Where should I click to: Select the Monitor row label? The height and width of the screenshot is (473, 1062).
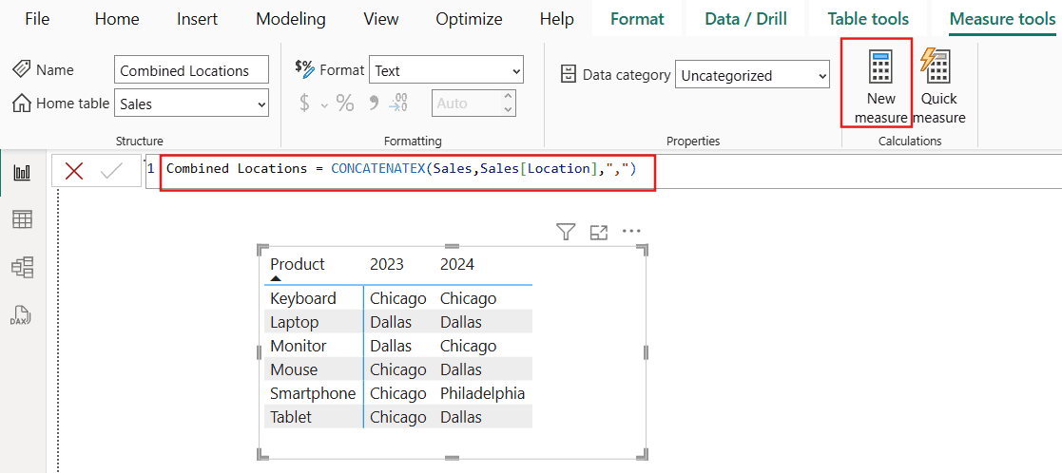tap(298, 346)
